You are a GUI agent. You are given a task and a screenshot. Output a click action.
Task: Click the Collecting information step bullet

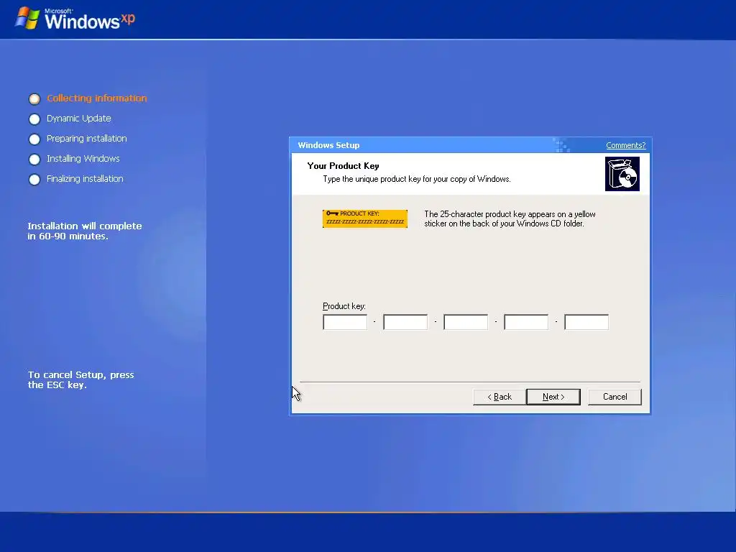pos(34,99)
